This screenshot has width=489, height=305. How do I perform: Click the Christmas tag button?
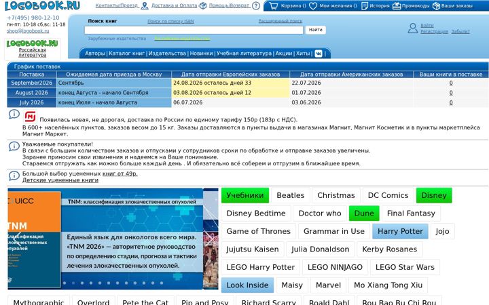point(336,195)
